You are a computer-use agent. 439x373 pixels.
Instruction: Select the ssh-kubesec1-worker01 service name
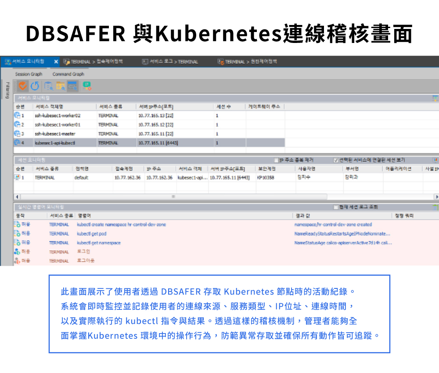click(58, 125)
